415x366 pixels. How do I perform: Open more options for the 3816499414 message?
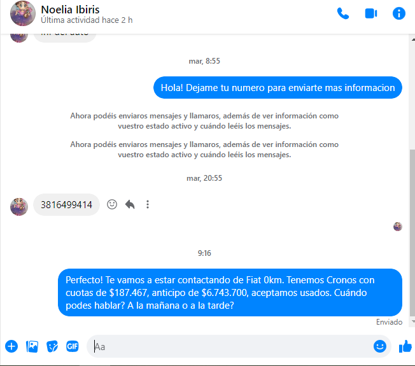148,204
